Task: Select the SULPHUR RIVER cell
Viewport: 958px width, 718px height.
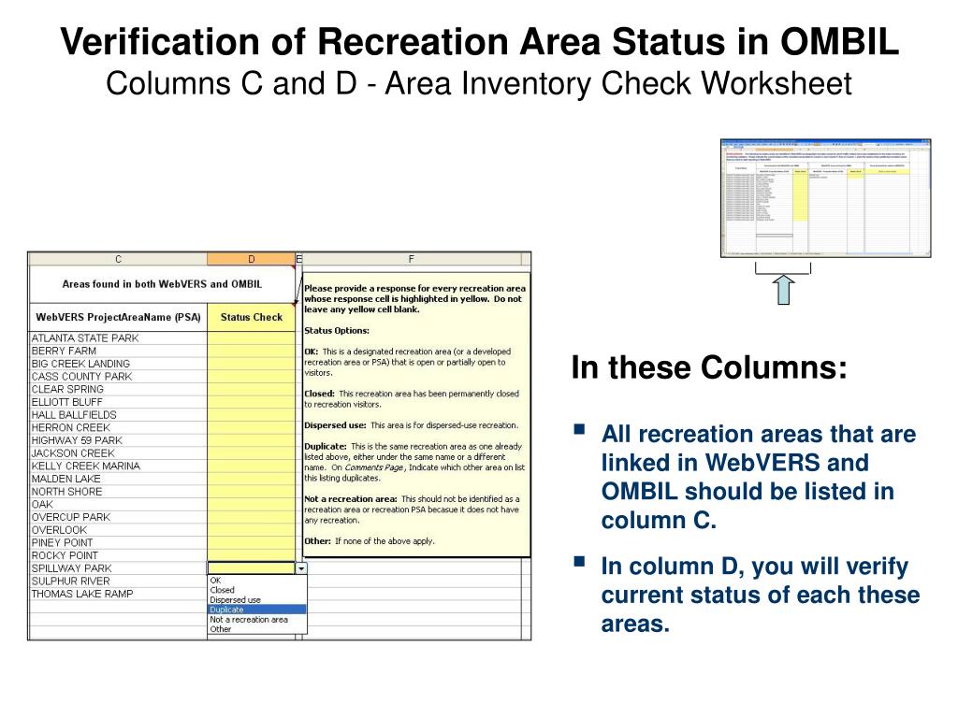Action: (x=118, y=582)
